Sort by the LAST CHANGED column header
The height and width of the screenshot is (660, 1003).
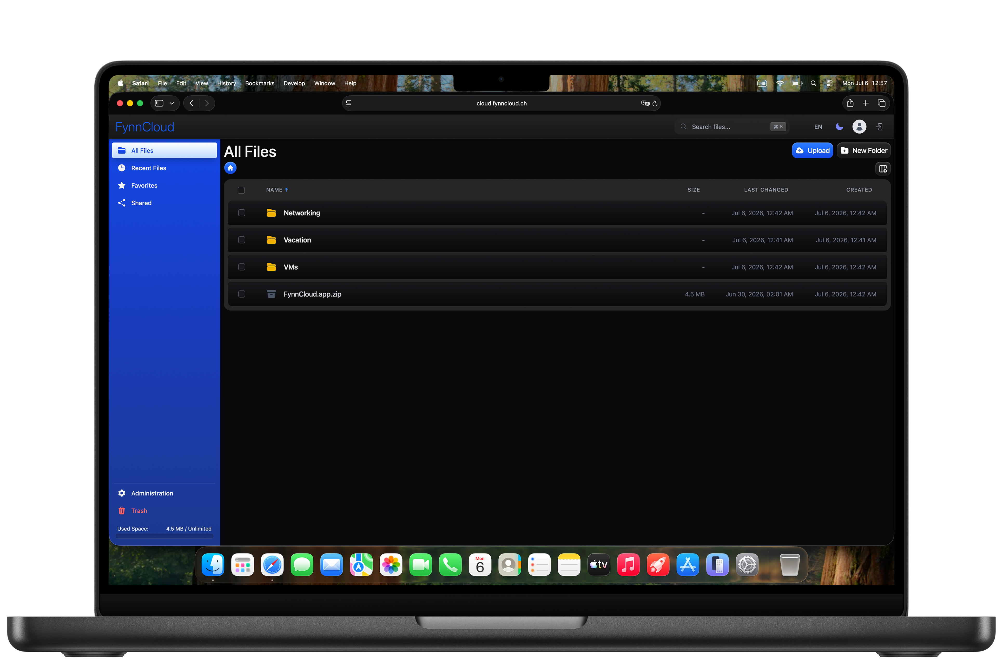coord(766,190)
